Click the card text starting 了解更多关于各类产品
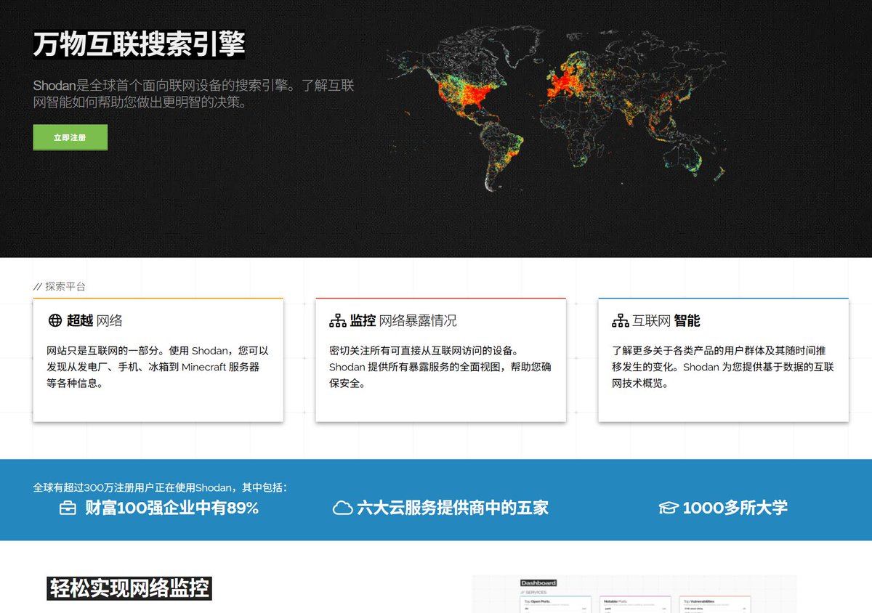872x613 pixels. coord(723,367)
